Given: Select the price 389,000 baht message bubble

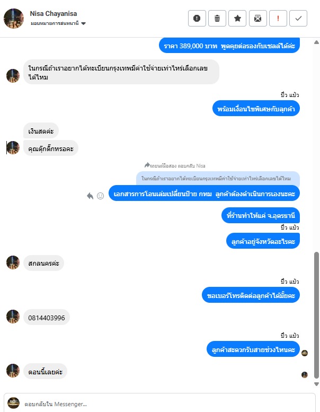Looking at the screenshot, I should 229,46.
